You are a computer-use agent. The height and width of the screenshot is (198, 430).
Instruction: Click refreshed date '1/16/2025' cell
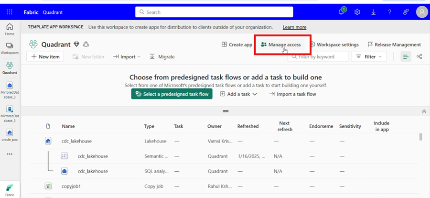point(251,156)
